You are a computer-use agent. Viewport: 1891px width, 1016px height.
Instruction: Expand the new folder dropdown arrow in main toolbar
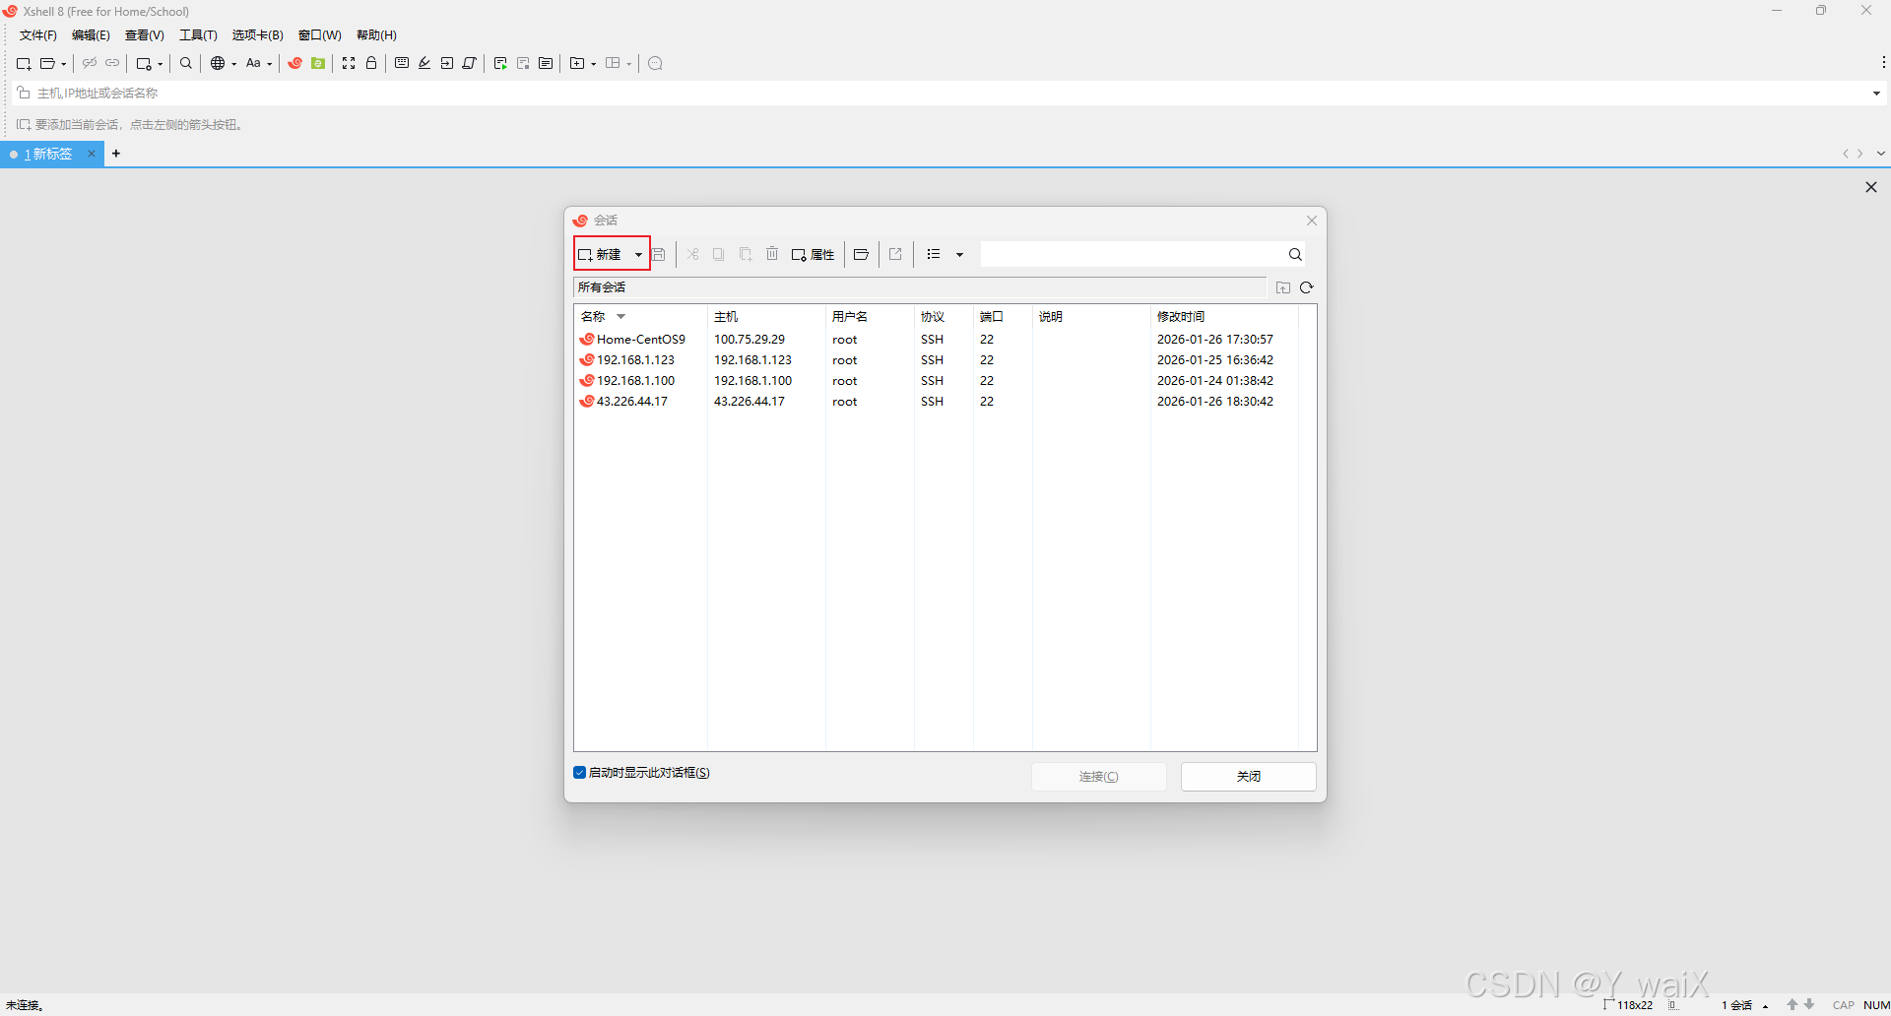coord(594,64)
